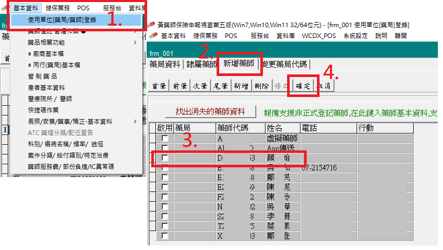Open WCDX_POS menu
The width and height of the screenshot is (443, 250).
click(x=318, y=36)
